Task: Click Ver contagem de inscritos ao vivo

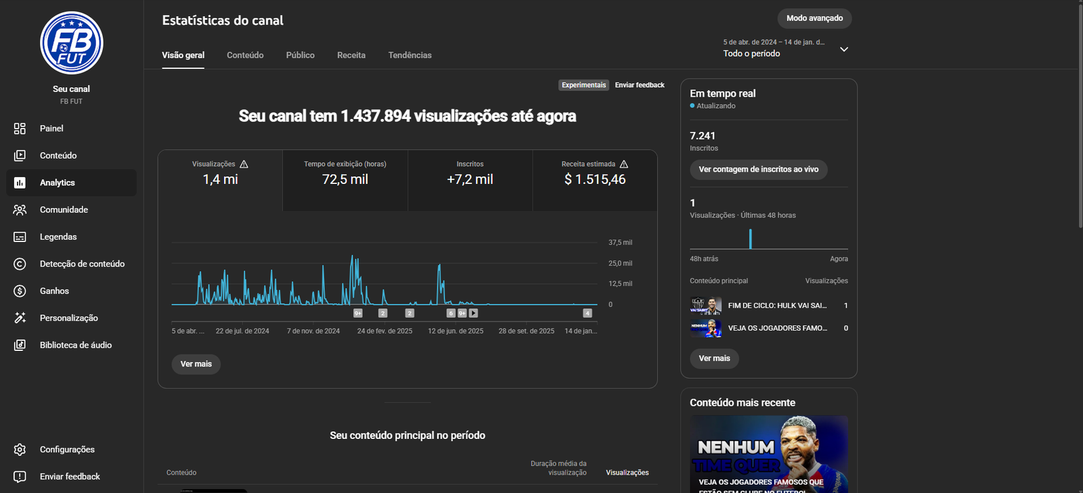Action: tap(758, 170)
